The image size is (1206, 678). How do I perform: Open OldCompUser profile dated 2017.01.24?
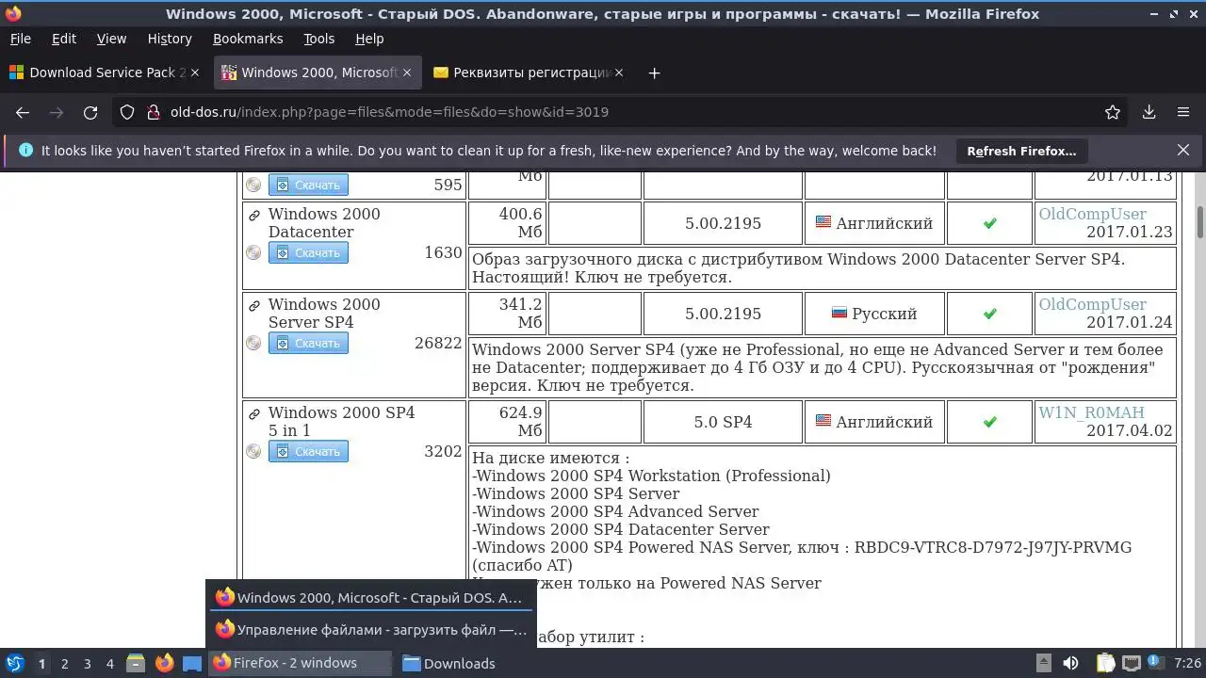(x=1093, y=304)
